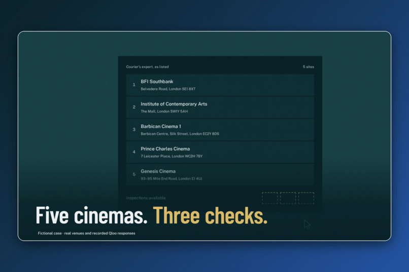This screenshot has height=272, width=409.
Task: Click the "5 sites" count label
Action: point(309,67)
